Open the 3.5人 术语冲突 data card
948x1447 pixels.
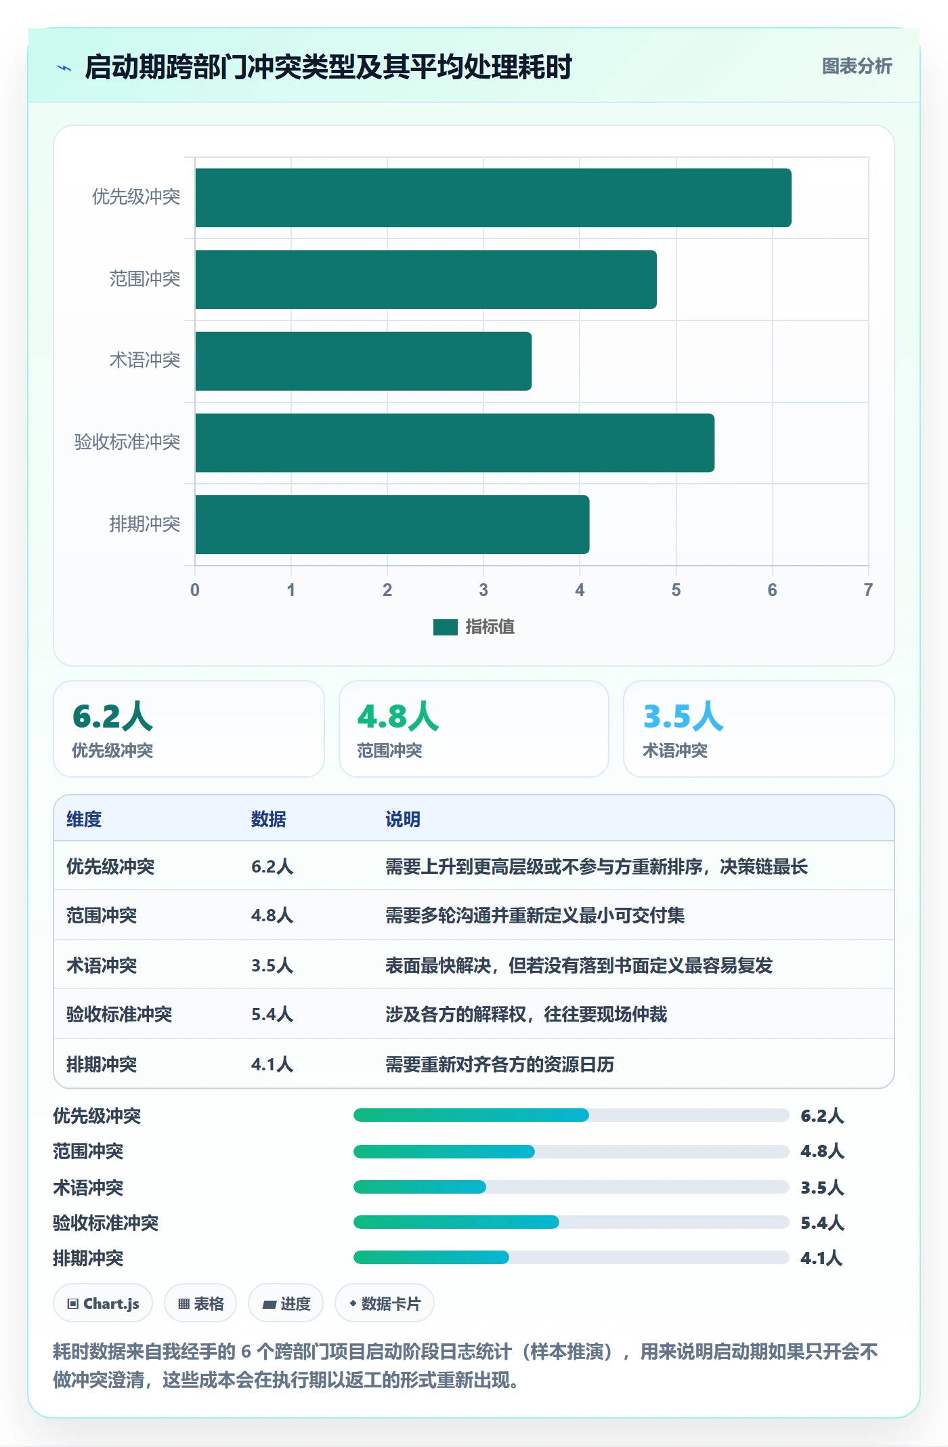pyautogui.click(x=759, y=729)
